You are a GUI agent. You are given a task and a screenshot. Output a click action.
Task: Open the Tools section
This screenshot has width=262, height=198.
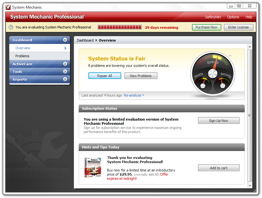pos(40,72)
